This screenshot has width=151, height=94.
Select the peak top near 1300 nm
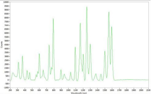point(90,44)
